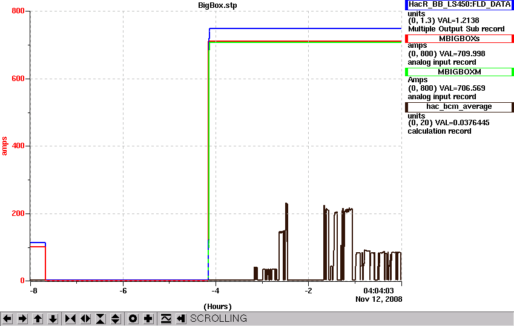Click the 04:04:03 timestamp on the axis
Image resolution: width=514 pixels, height=326 pixels.
click(378, 290)
